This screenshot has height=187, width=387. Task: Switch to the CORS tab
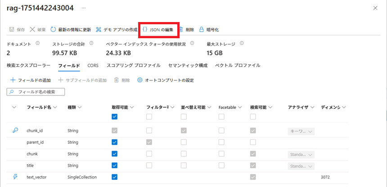coord(93,65)
